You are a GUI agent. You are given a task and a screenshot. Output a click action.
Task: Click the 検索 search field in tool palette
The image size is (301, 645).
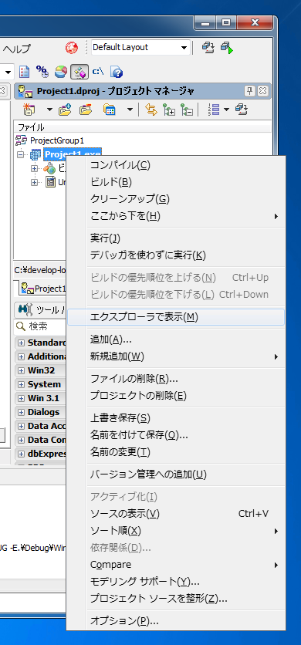(x=40, y=326)
